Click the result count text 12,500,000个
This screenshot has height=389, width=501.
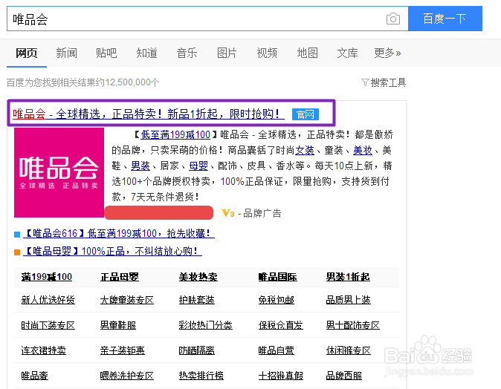[x=132, y=82]
